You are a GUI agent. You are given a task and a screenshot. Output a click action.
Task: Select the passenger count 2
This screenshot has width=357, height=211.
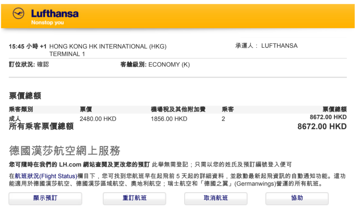223,119
